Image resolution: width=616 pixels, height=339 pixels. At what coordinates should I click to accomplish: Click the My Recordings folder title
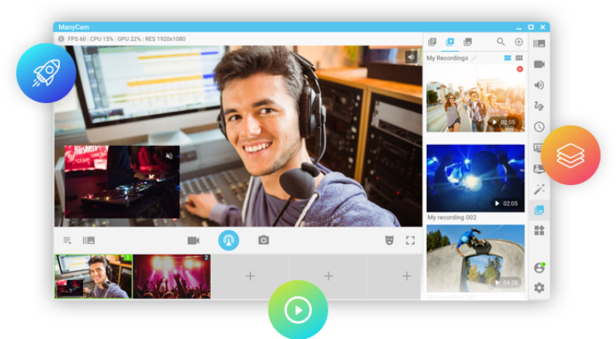[x=447, y=58]
